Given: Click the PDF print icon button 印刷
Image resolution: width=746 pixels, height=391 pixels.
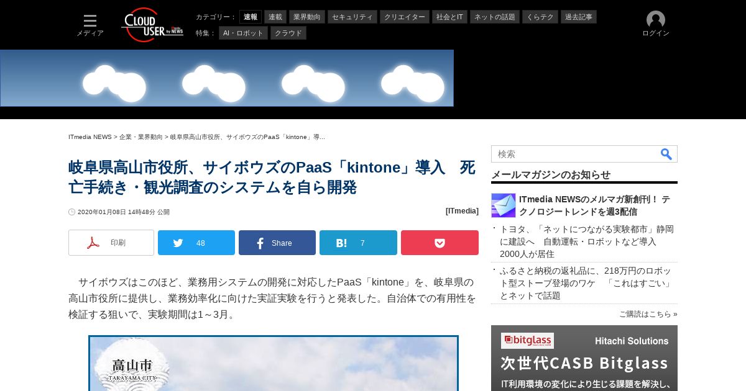Looking at the screenshot, I should click(111, 243).
